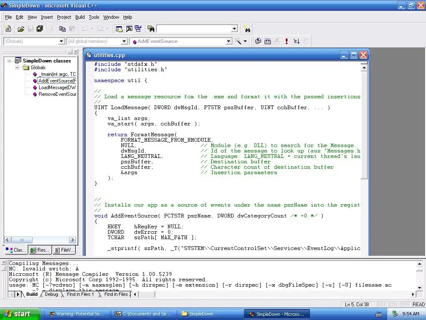Screen dimensions: 426x320
Task: Open the Project menu
Action: pyautogui.click(x=64, y=17)
